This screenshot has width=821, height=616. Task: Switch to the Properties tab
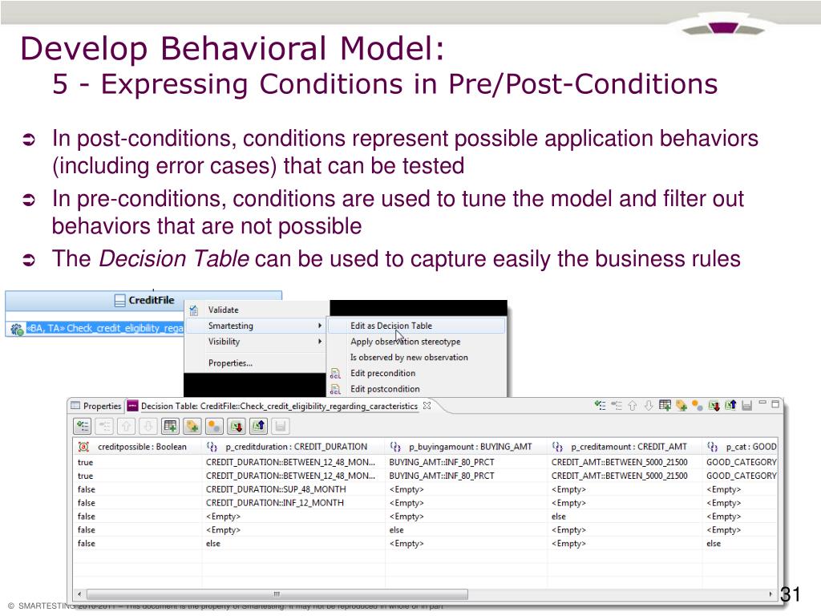click(96, 406)
